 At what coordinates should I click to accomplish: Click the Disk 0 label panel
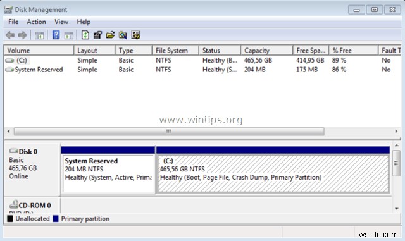pos(32,170)
